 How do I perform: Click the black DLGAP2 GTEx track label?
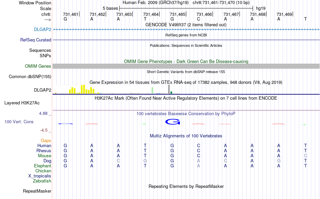[x=42, y=90]
